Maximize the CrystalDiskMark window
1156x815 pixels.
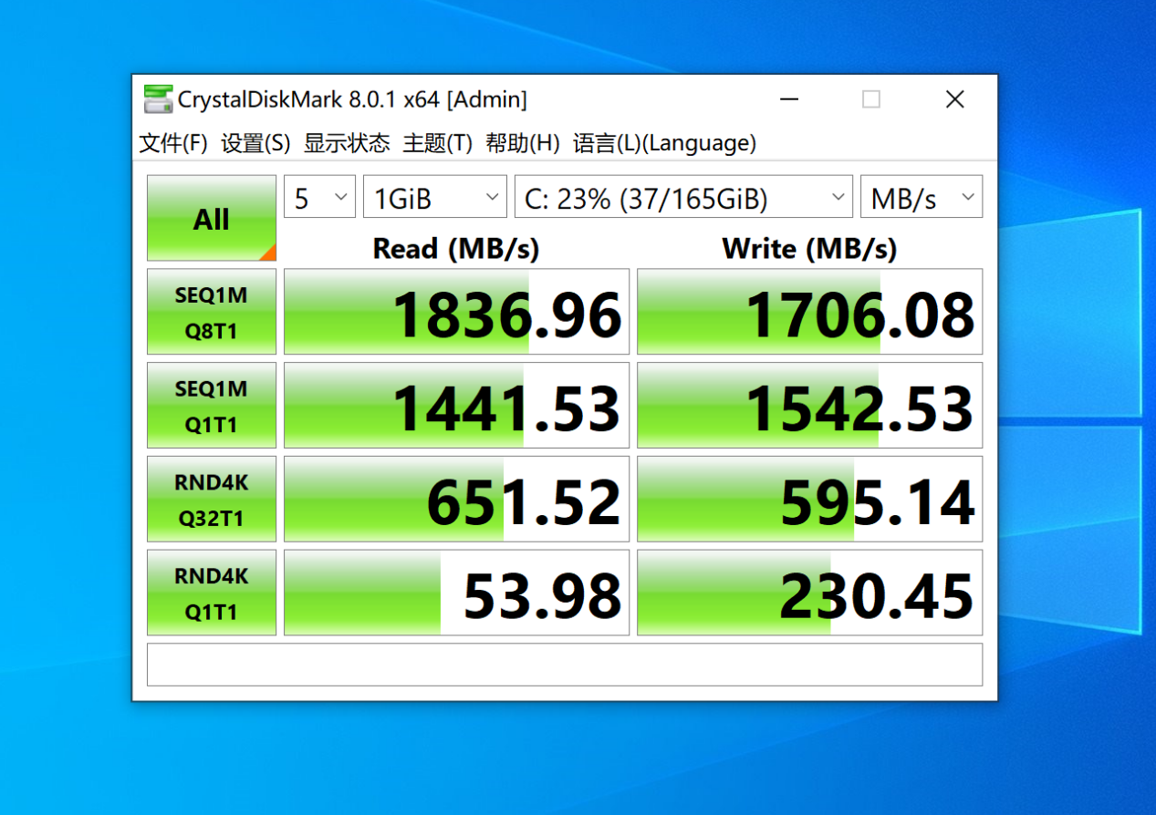[871, 99]
